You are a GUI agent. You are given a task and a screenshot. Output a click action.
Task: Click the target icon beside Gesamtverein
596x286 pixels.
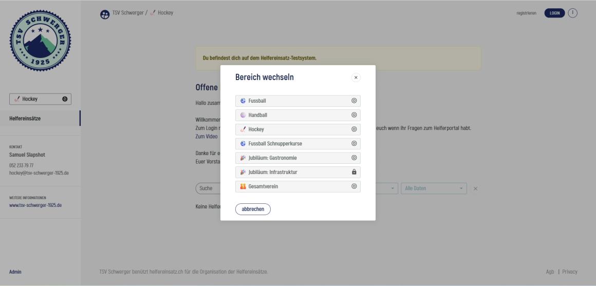click(354, 186)
